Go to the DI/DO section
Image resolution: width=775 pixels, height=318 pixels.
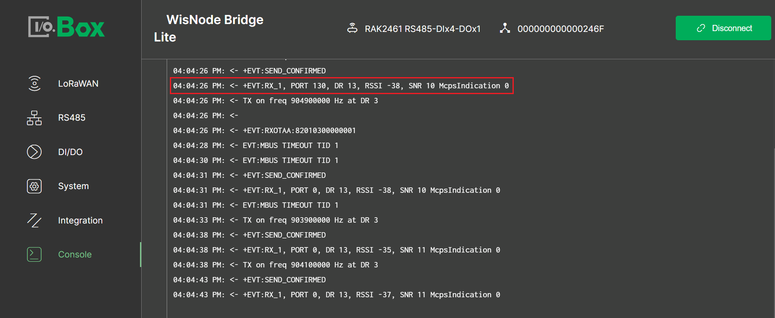click(71, 152)
